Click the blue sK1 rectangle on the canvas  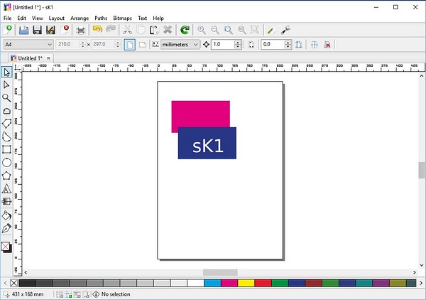(207, 144)
